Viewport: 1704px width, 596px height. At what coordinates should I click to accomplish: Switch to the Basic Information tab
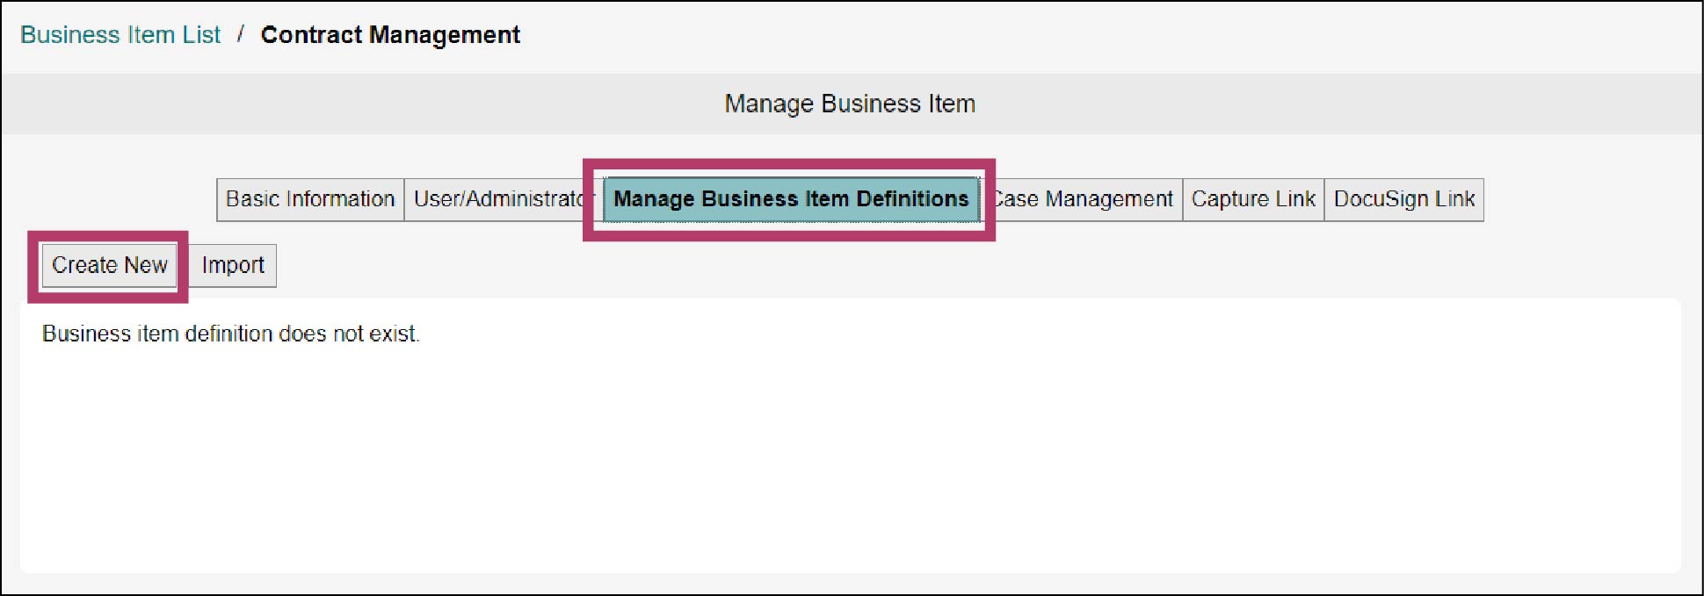(x=310, y=199)
